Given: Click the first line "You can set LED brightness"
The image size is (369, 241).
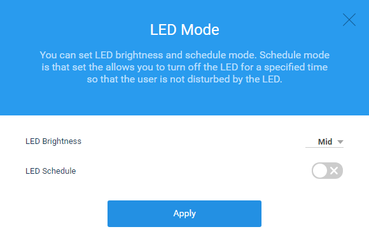Looking at the screenshot, I should click(184, 55).
